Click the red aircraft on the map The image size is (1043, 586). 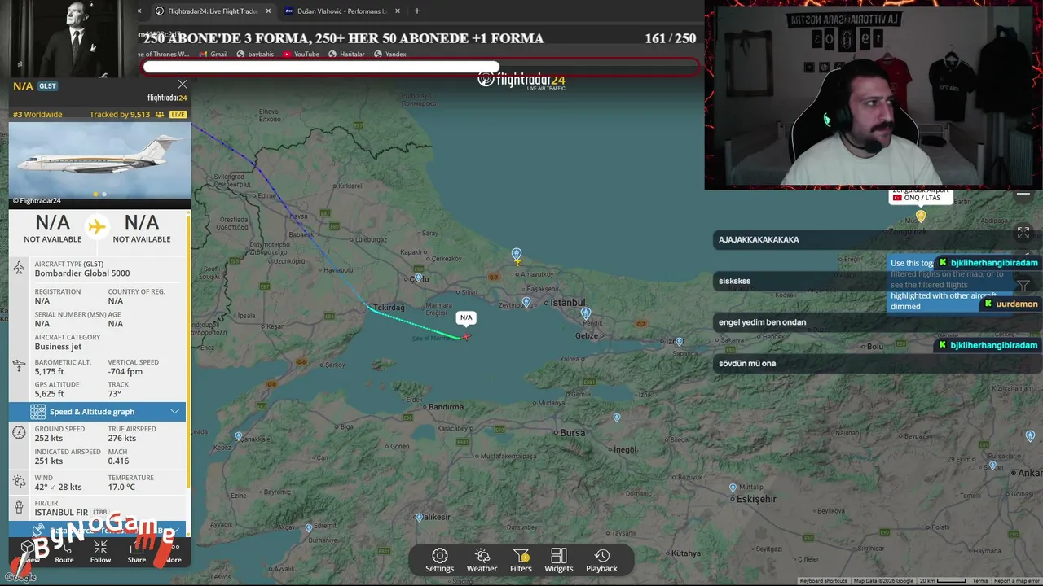(x=466, y=336)
